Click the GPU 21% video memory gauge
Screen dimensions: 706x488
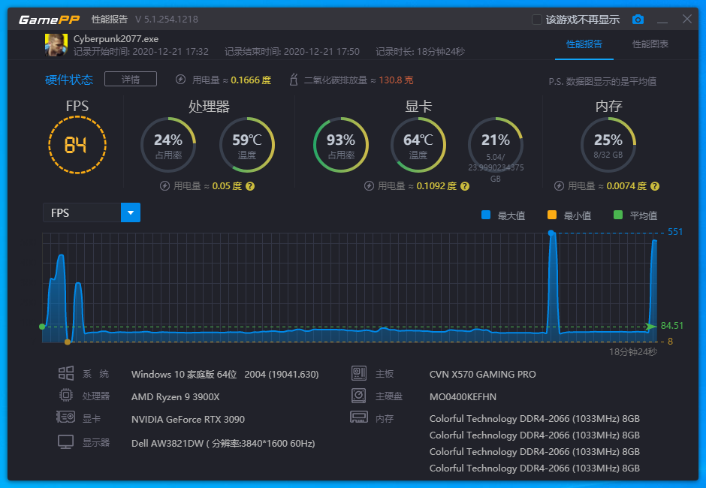496,145
